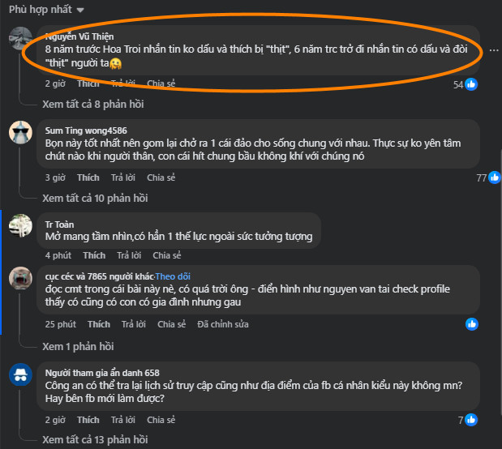This screenshot has height=449, width=502.
Task: Show the 1 reply under the cục cếc comment
Action: pyautogui.click(x=78, y=346)
